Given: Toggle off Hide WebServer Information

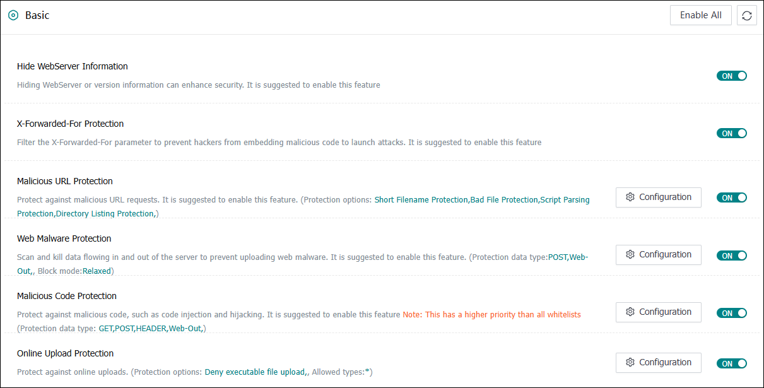Looking at the screenshot, I should click(731, 76).
